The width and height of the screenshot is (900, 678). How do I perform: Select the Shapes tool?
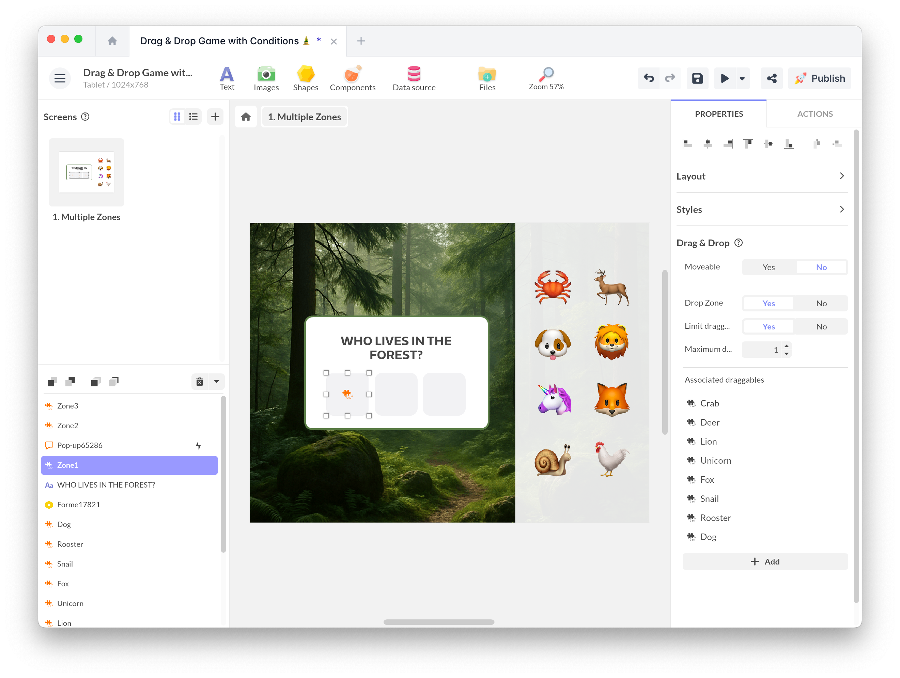click(306, 78)
